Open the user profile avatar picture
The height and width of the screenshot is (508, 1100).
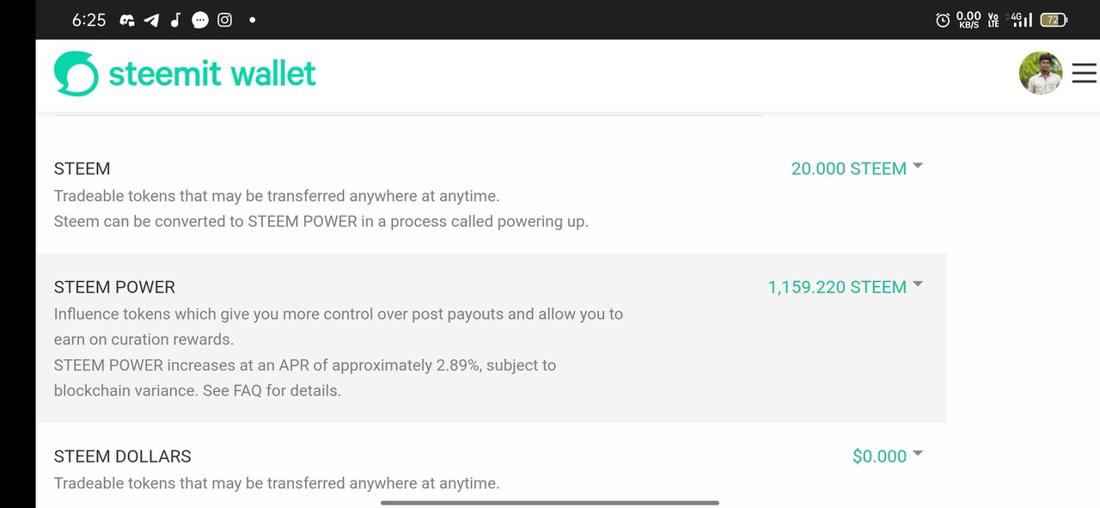1040,74
